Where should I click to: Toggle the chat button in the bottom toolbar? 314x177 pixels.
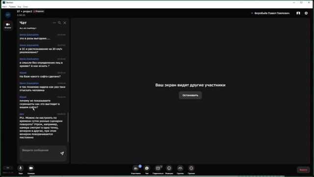(147, 168)
